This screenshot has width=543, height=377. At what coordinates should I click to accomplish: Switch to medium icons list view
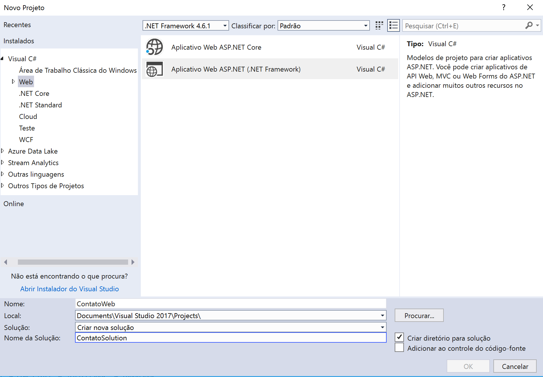tap(393, 26)
